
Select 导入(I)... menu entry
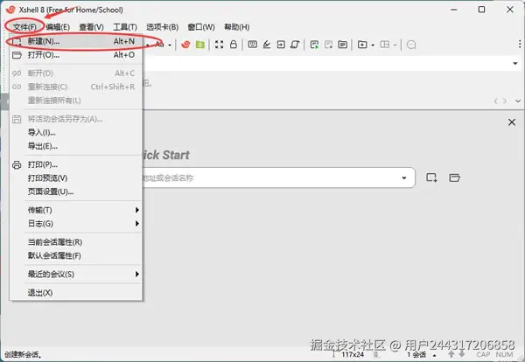(x=76, y=133)
